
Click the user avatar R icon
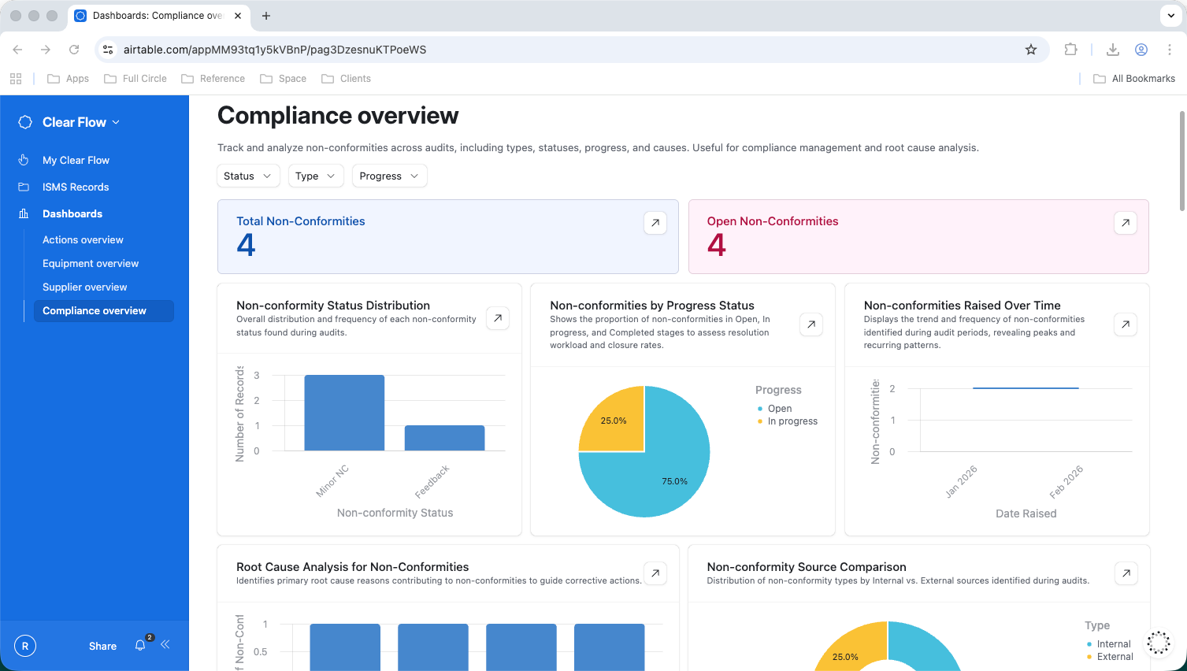pos(25,646)
